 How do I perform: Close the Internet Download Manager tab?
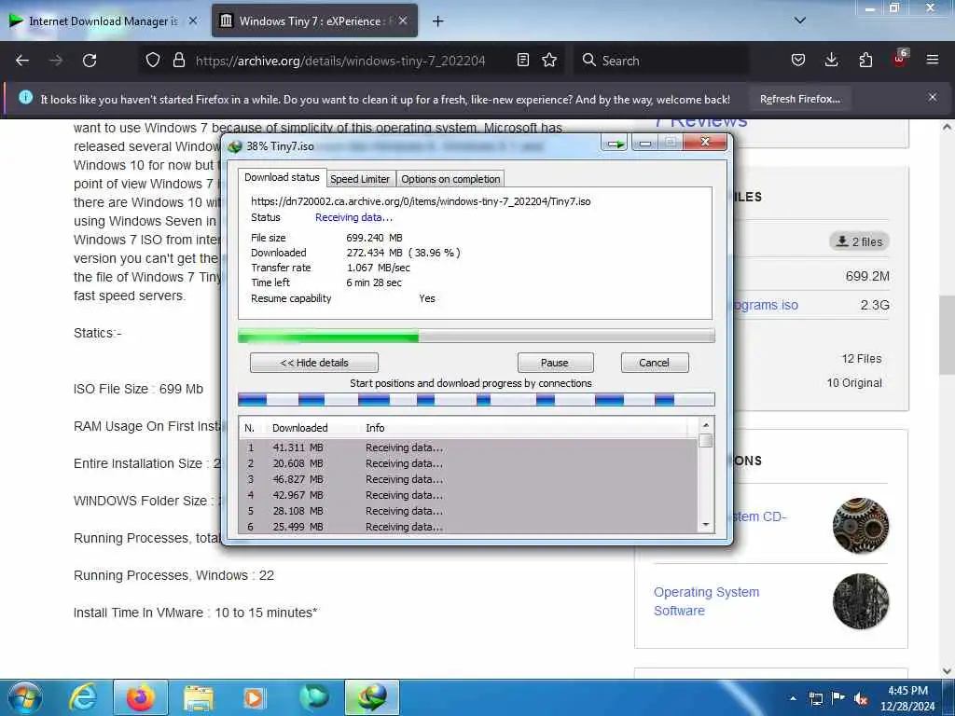pyautogui.click(x=193, y=21)
